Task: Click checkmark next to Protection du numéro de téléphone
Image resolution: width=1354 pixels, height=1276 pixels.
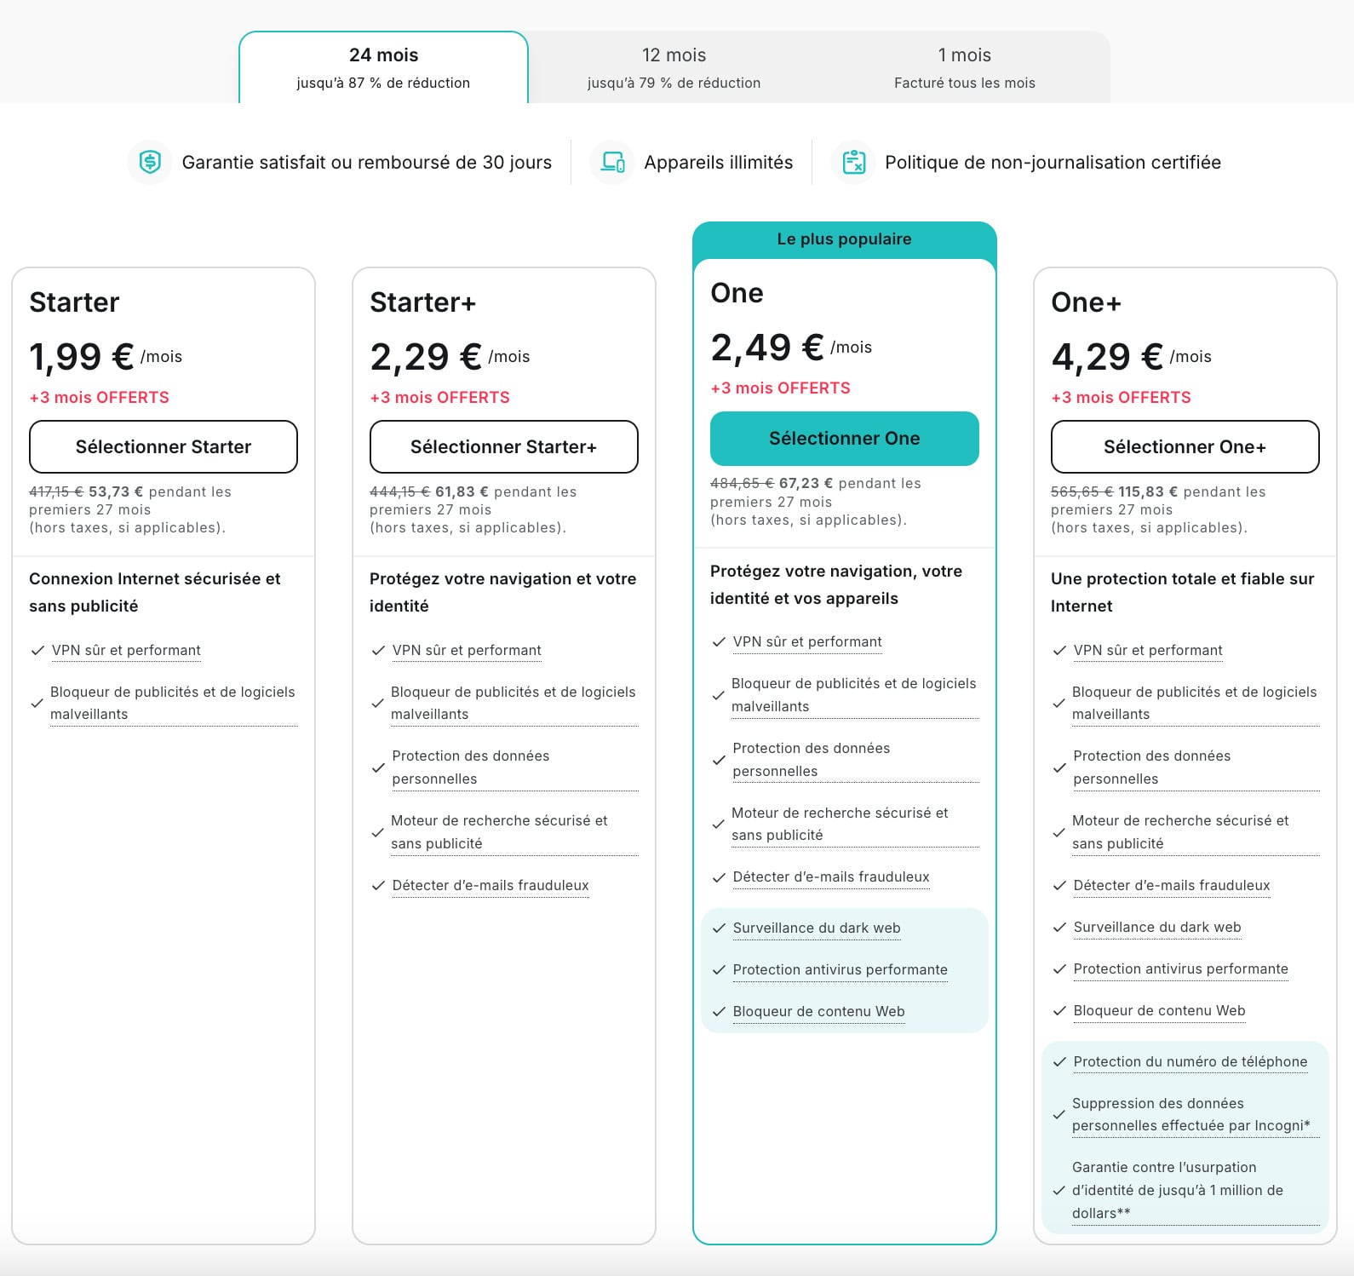Action: [x=1059, y=1062]
